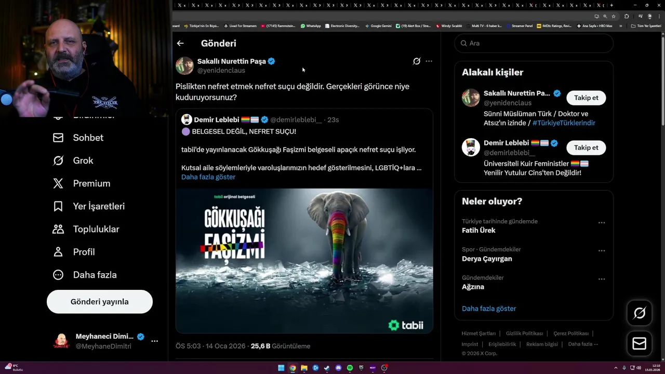Screen dimensions: 665x374
Task: Open Windows Start menu
Action: point(281,368)
